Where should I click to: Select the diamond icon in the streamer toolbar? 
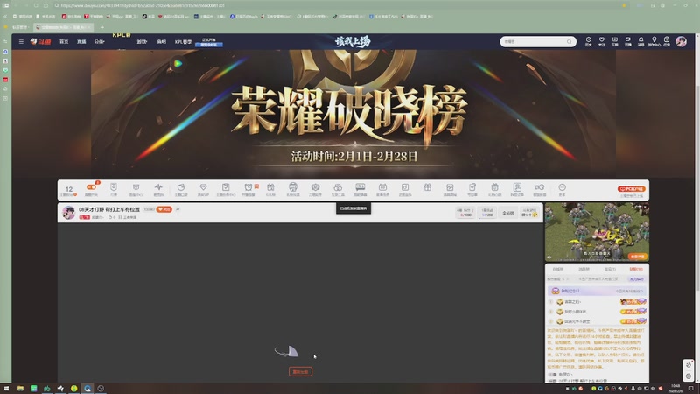click(x=203, y=189)
